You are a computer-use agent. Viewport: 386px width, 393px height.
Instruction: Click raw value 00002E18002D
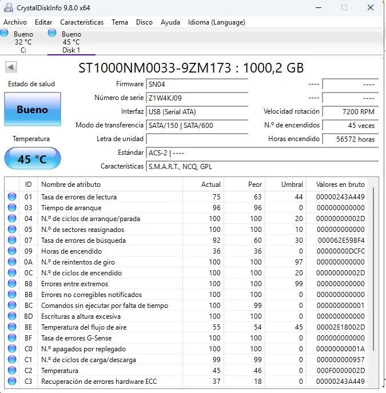[341, 327]
